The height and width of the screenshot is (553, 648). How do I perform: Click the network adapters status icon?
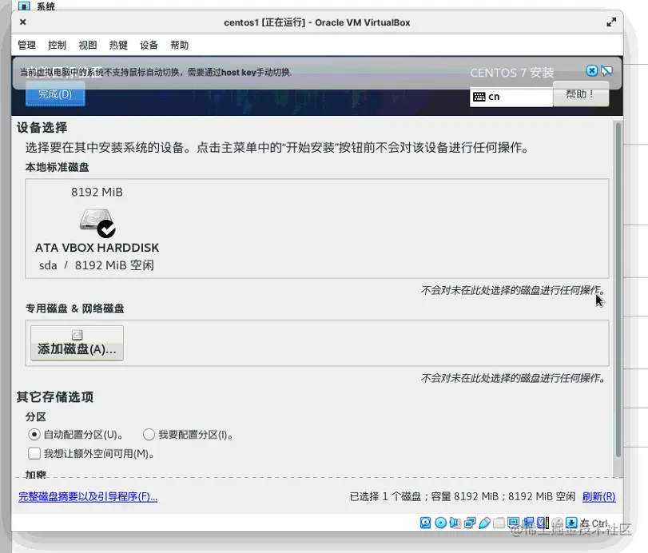point(470,523)
